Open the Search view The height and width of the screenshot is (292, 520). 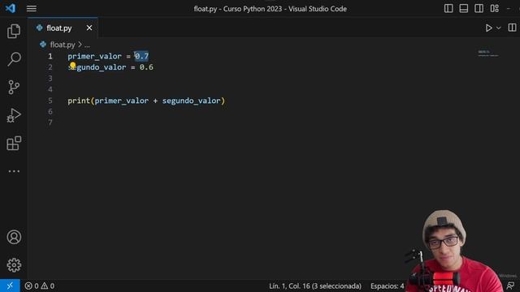(14, 59)
